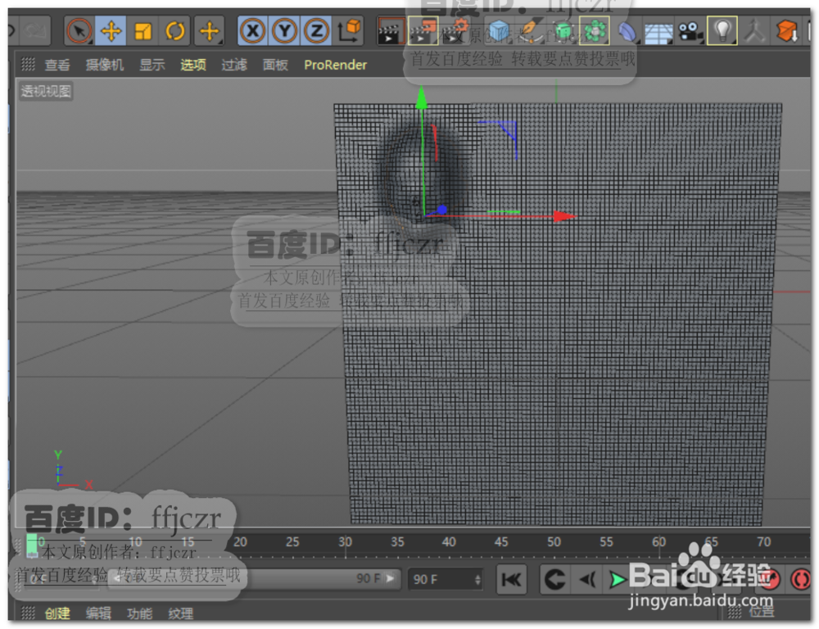Open the 查看 viewport menu
Screen dimensions: 819x629
[57, 65]
